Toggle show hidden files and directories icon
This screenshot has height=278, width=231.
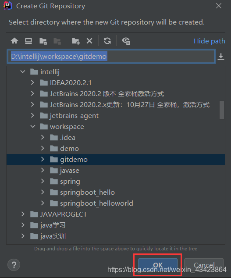pos(126,41)
